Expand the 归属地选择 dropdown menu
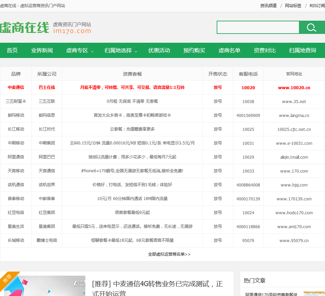The width and height of the screenshot is (325, 296). click(121, 50)
